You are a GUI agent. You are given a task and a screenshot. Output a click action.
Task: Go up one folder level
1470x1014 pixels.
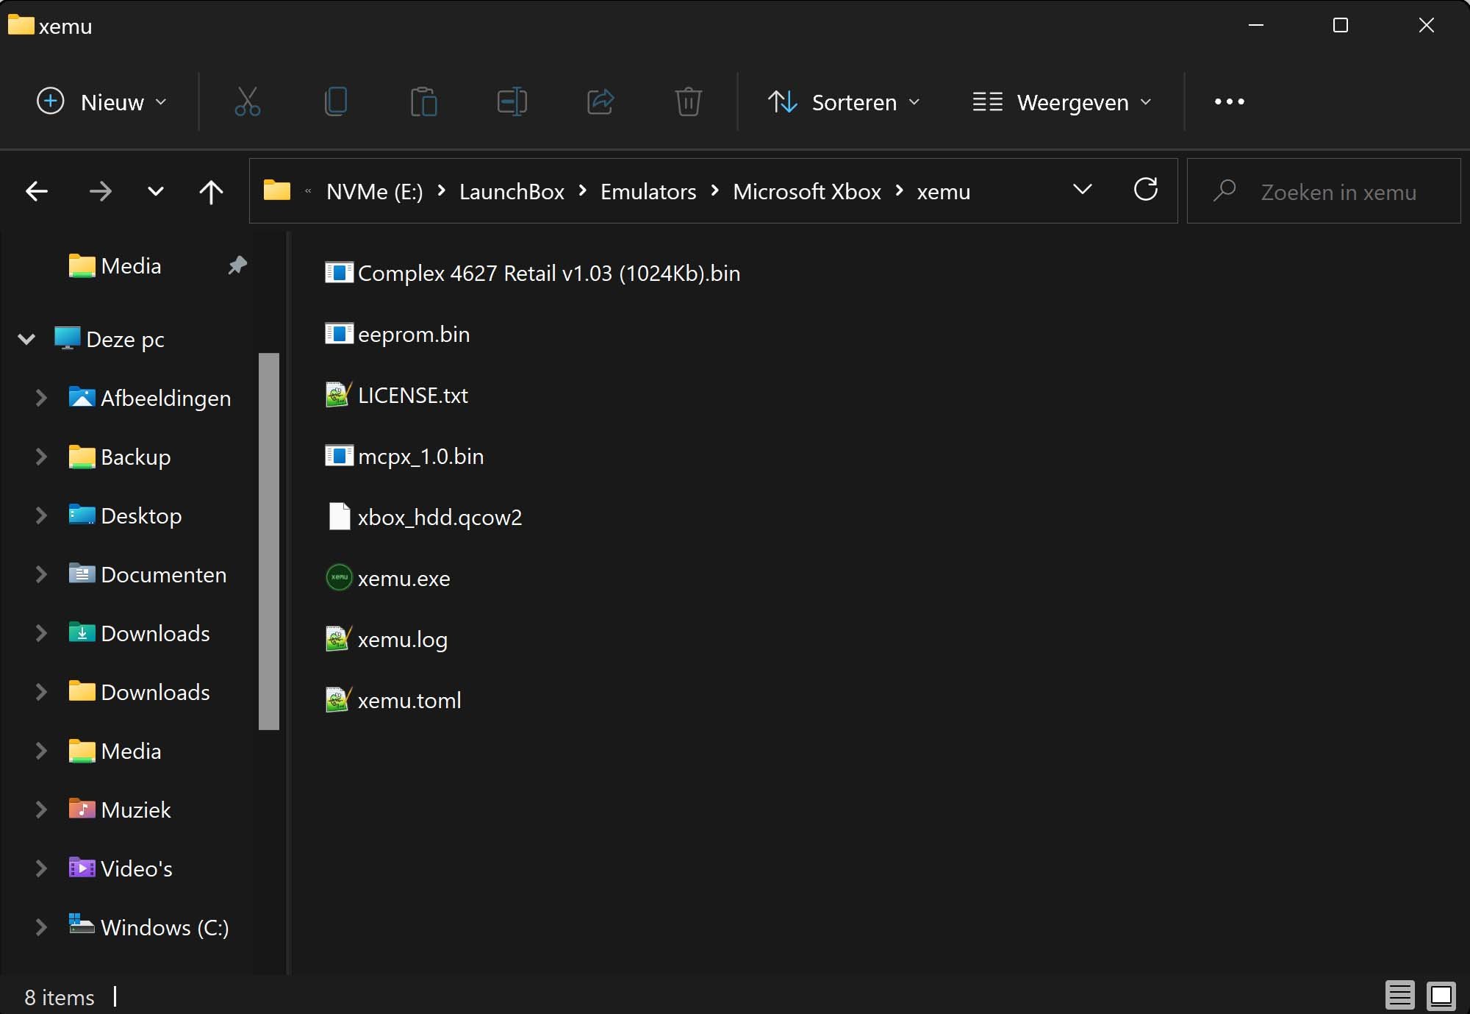[x=211, y=192]
